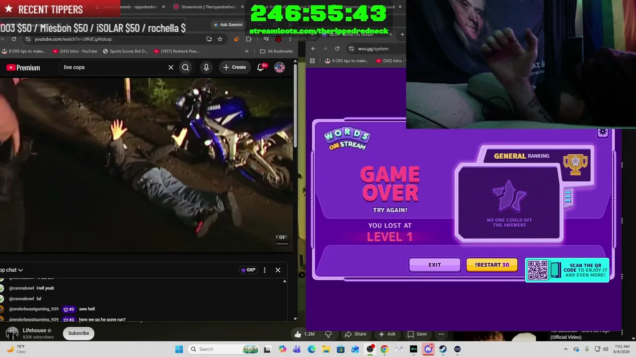
Task: Share the YouTube video
Action: point(355,334)
